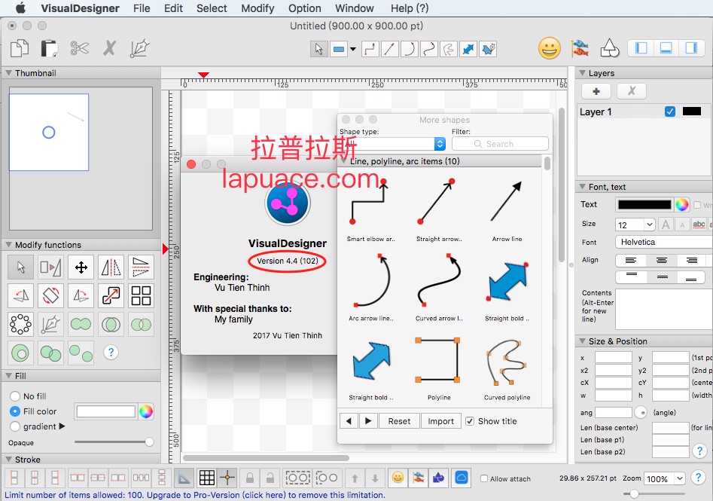This screenshot has height=501, width=713.
Task: Open the Zoom 100% dropdown
Action: 666,478
